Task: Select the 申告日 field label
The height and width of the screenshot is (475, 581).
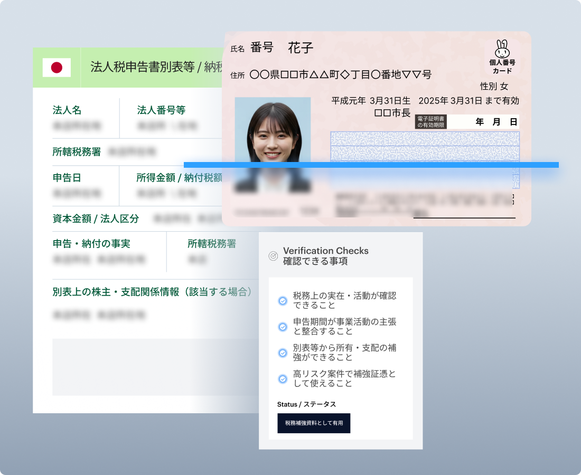Action: click(x=67, y=178)
